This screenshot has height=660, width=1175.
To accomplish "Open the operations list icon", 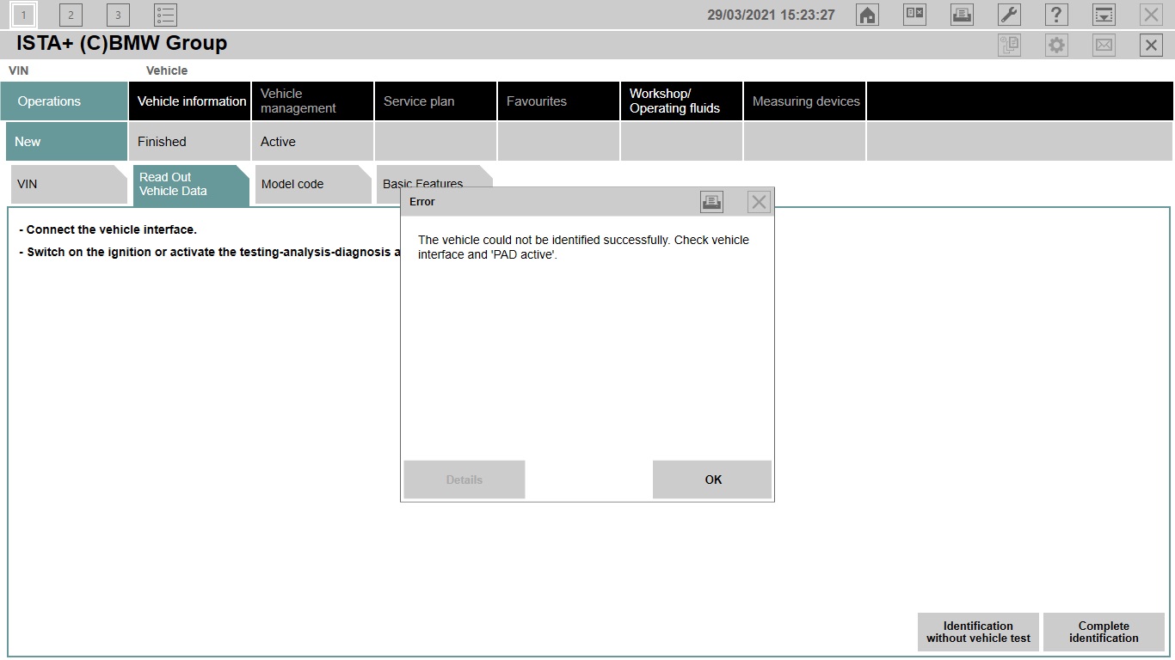I will (x=165, y=15).
